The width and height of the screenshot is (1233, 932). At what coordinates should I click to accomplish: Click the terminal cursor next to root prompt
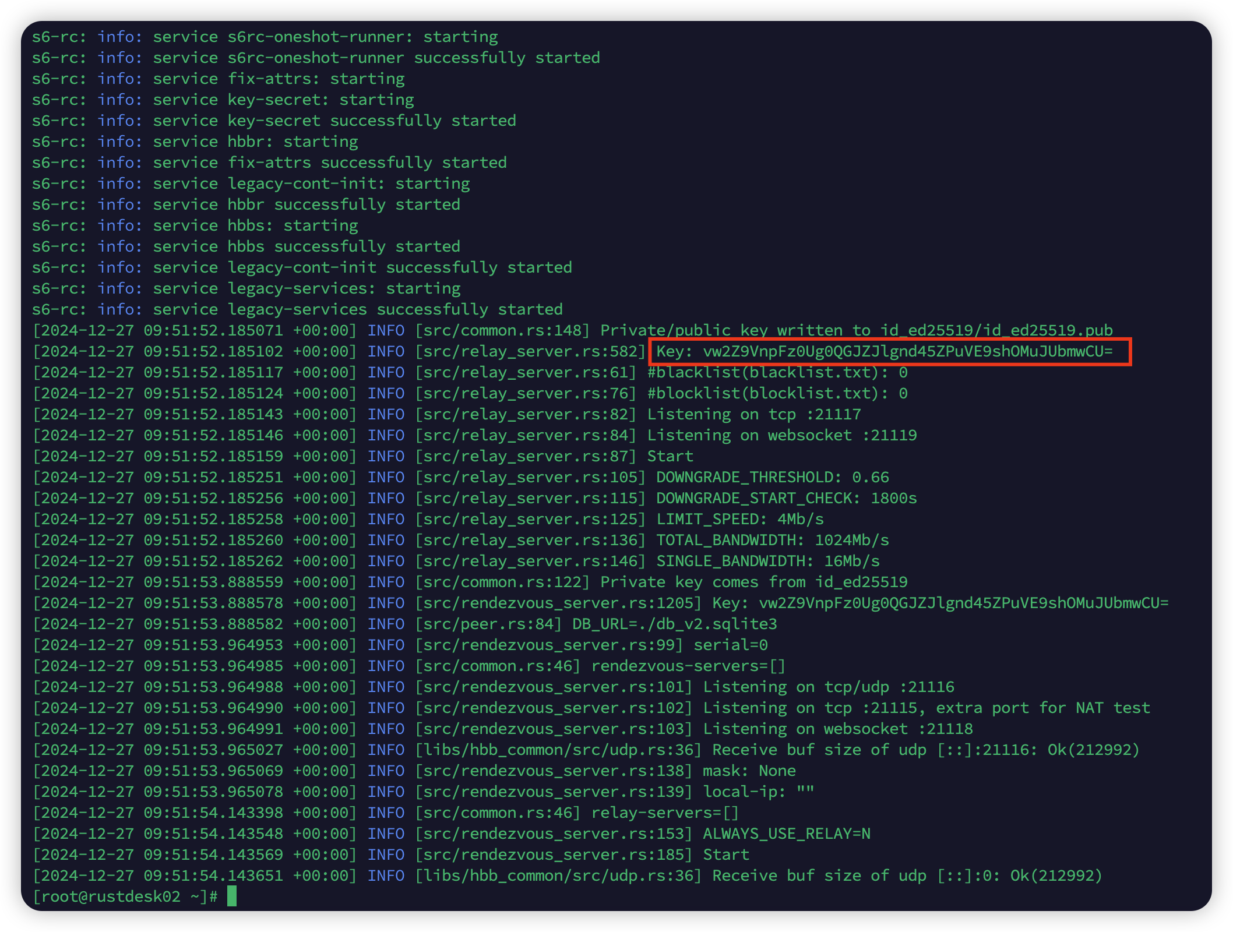232,897
